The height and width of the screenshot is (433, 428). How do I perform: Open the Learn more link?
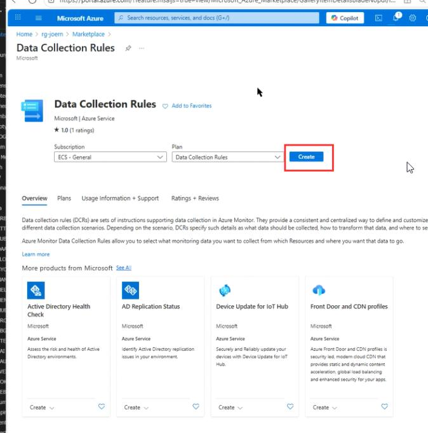[x=36, y=254]
